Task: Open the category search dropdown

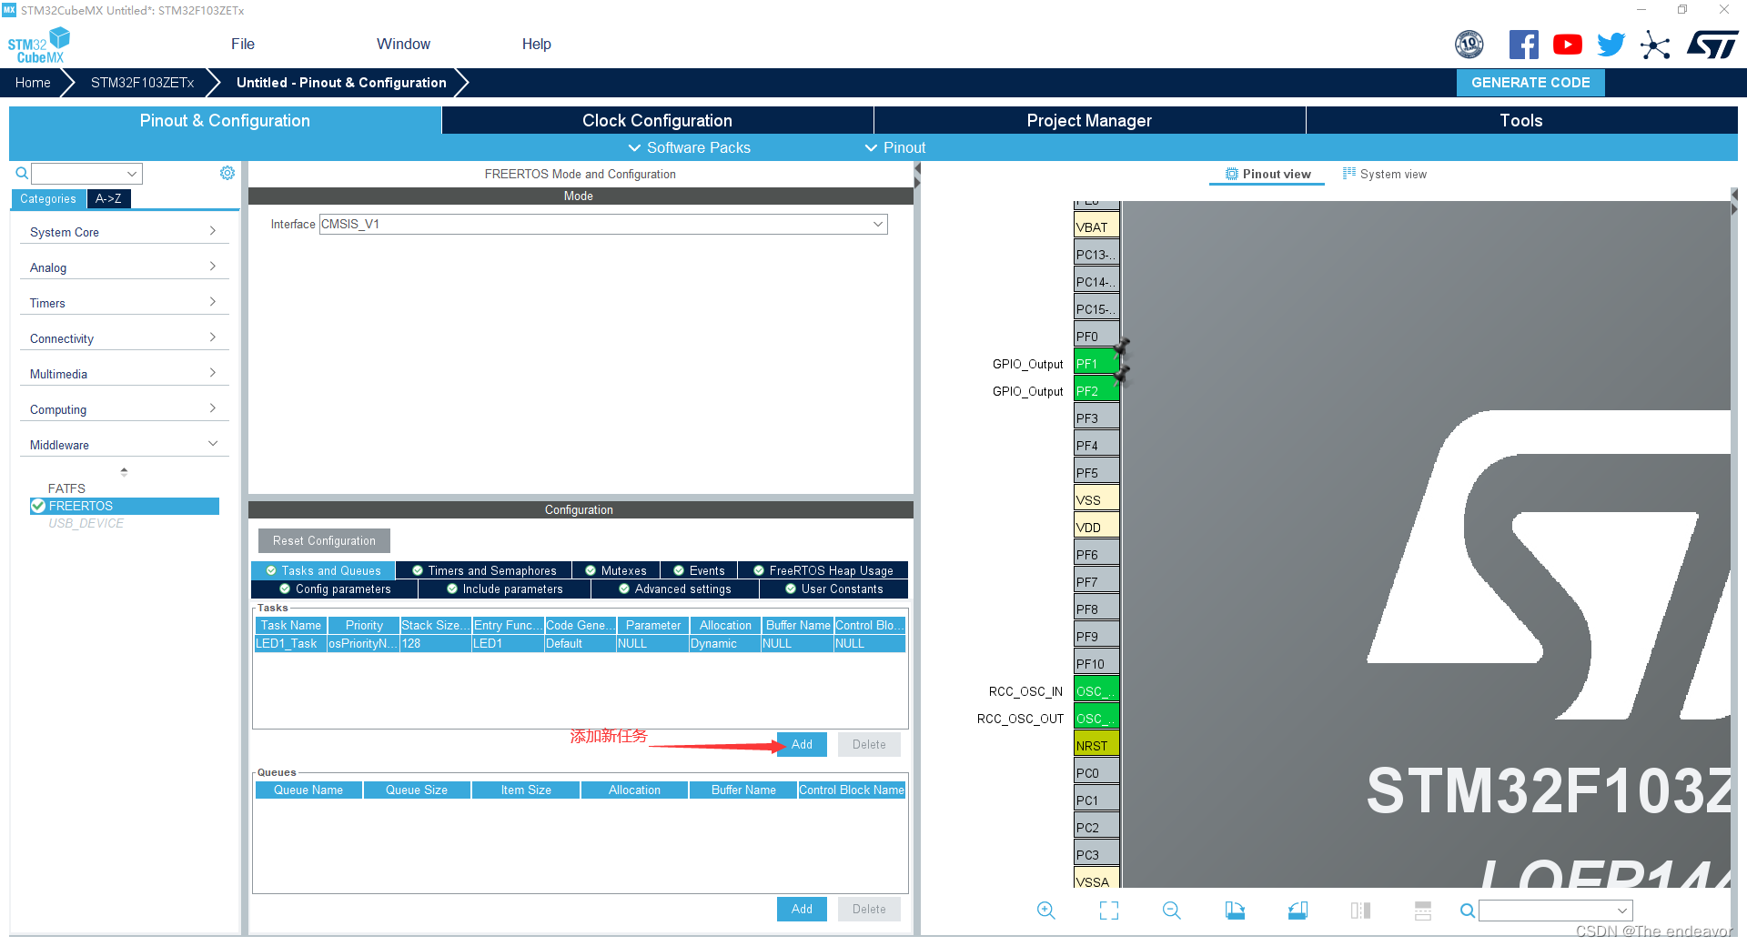Action: point(86,173)
